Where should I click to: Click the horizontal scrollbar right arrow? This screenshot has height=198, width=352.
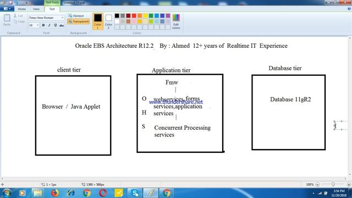tap(345, 179)
